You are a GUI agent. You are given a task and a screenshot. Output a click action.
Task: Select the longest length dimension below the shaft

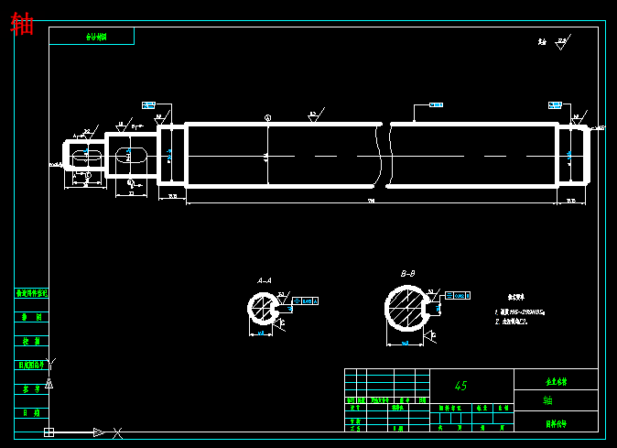[x=372, y=202]
